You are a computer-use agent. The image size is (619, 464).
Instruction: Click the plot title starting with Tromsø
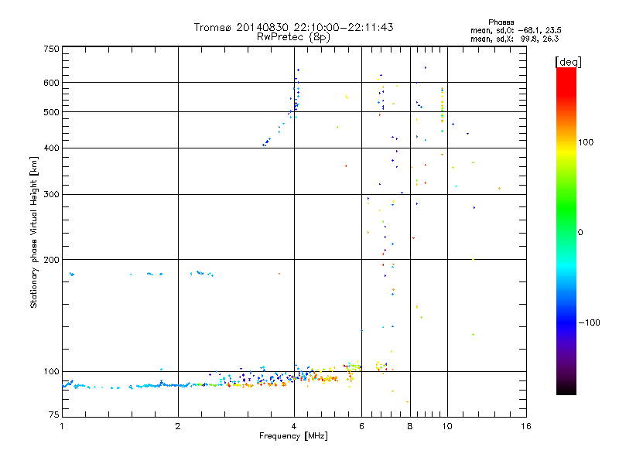tap(293, 27)
